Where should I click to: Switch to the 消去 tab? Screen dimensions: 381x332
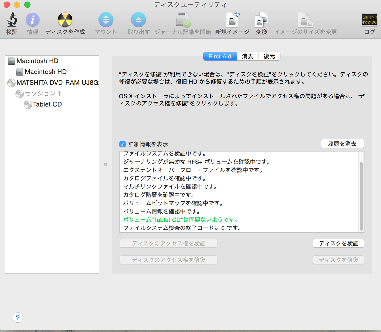247,56
